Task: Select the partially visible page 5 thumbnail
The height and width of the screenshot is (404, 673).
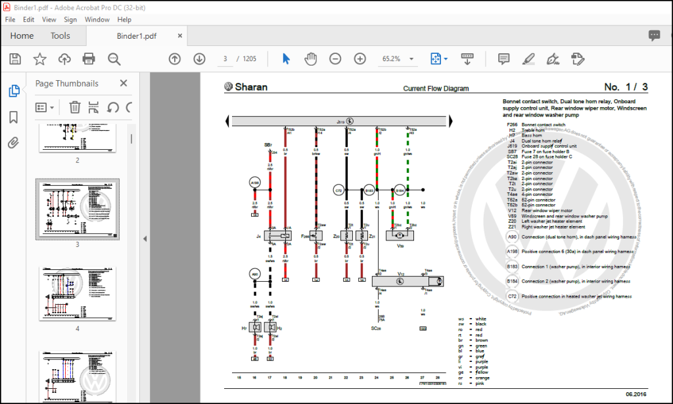Action: (x=78, y=376)
